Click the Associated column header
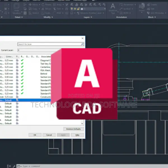The width and height of the screenshot is (168, 168). (46, 57)
